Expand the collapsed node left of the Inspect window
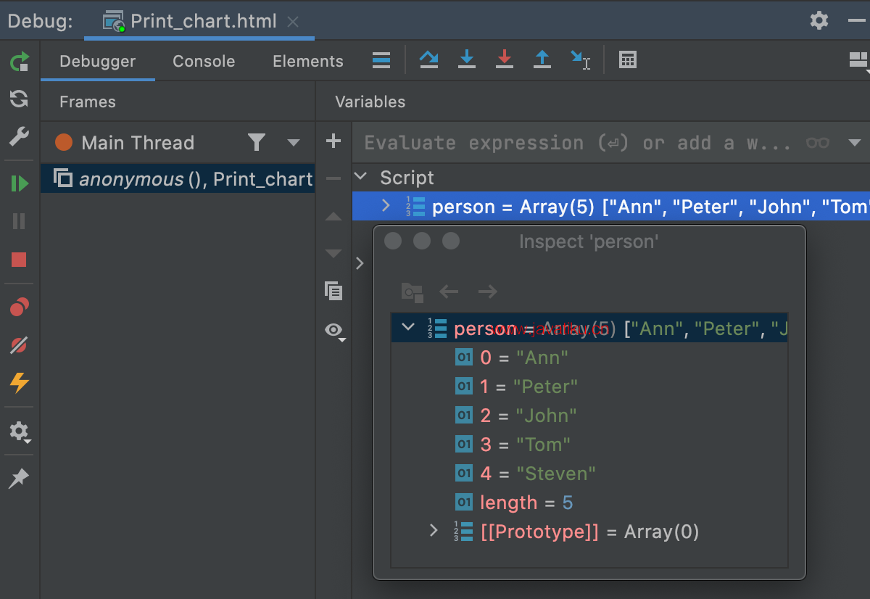This screenshot has width=870, height=599. 360,263
